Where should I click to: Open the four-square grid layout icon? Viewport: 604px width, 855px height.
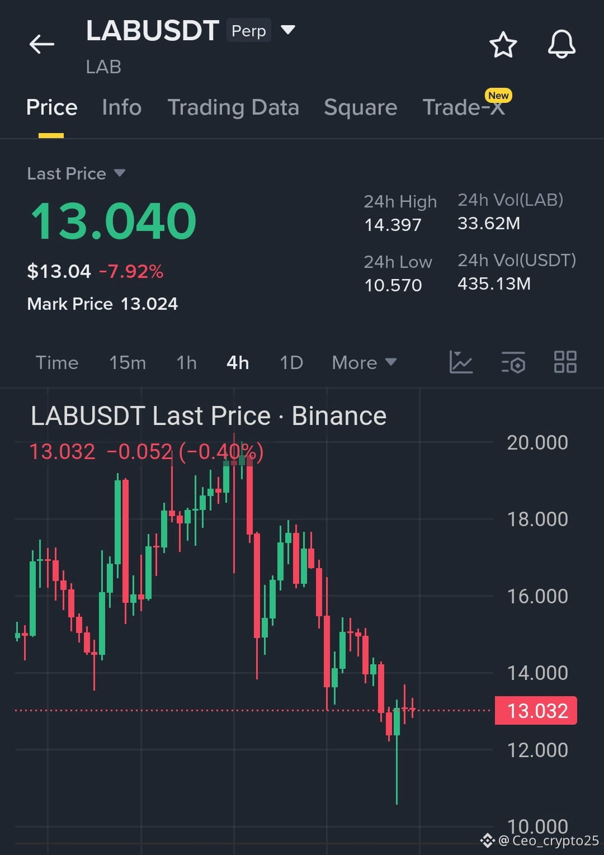[565, 362]
